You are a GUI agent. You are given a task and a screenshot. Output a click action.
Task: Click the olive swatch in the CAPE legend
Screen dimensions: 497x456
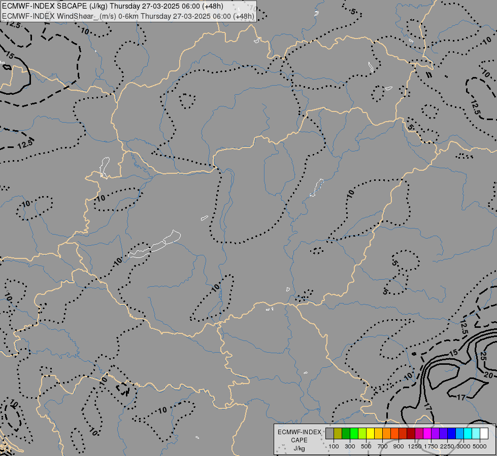(x=338, y=434)
